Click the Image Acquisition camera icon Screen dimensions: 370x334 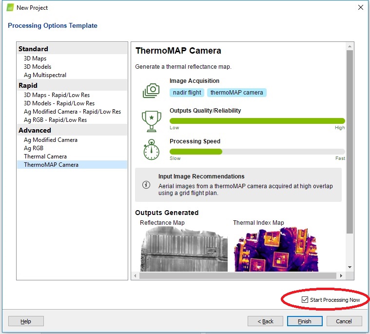point(151,90)
